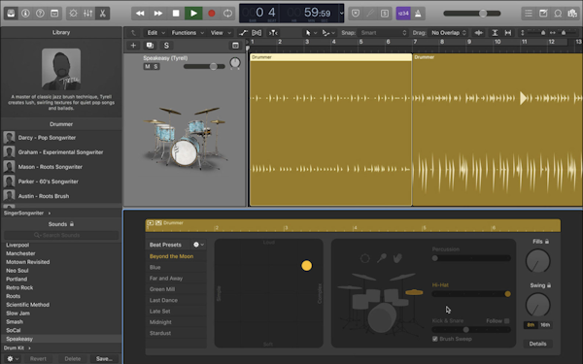Viewport: 583px width, 364px height.
Task: Toggle the global Solo S track header button
Action: (166, 46)
